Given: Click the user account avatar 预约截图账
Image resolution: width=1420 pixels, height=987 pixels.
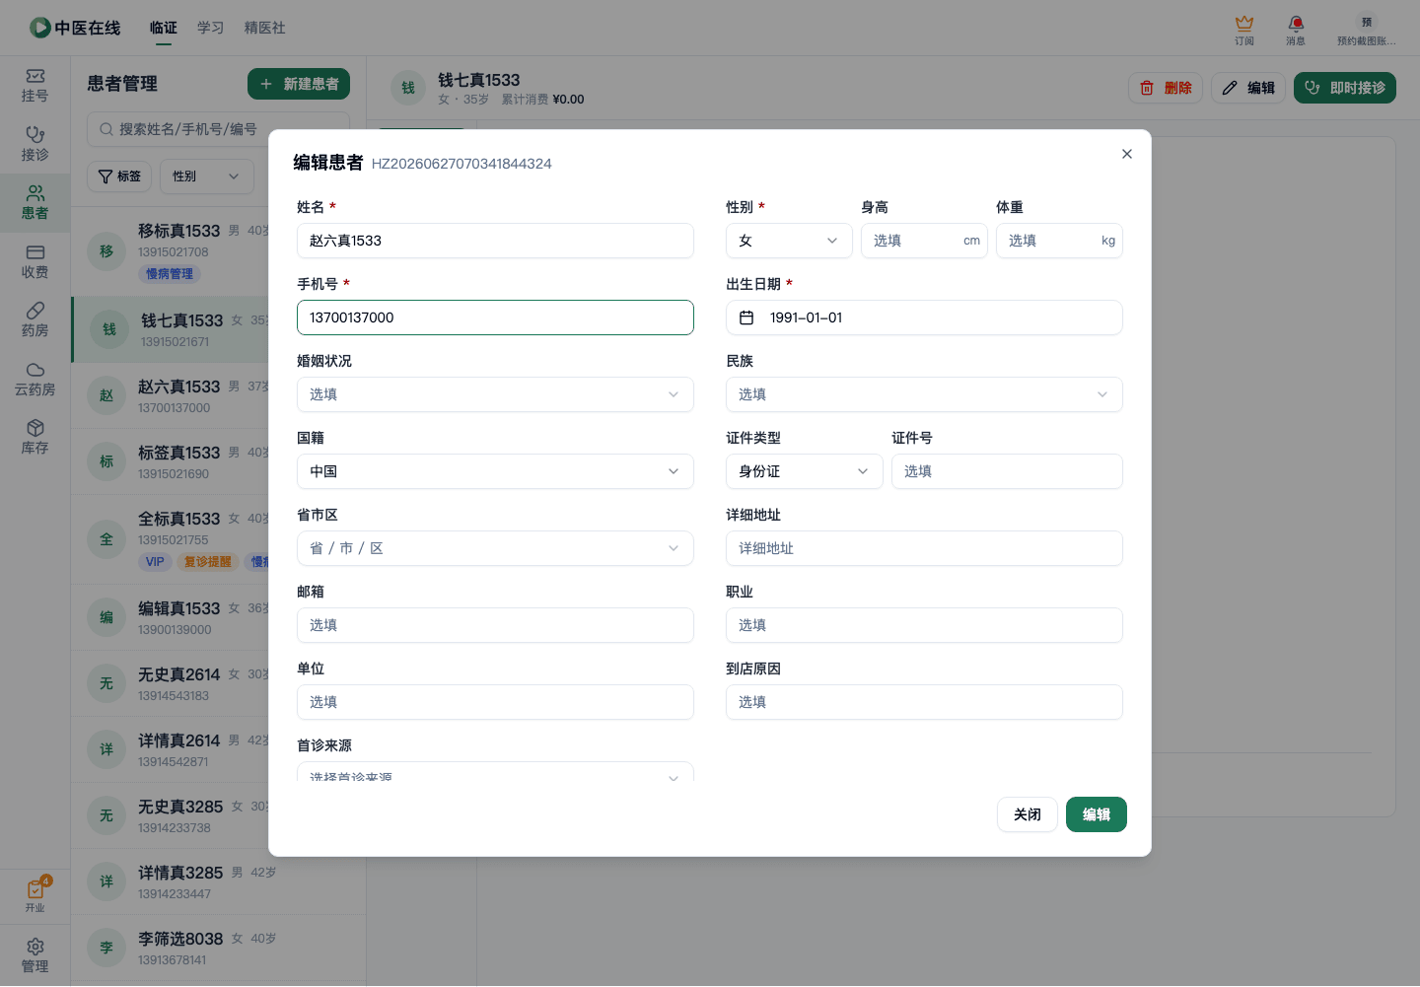Looking at the screenshot, I should [1367, 30].
